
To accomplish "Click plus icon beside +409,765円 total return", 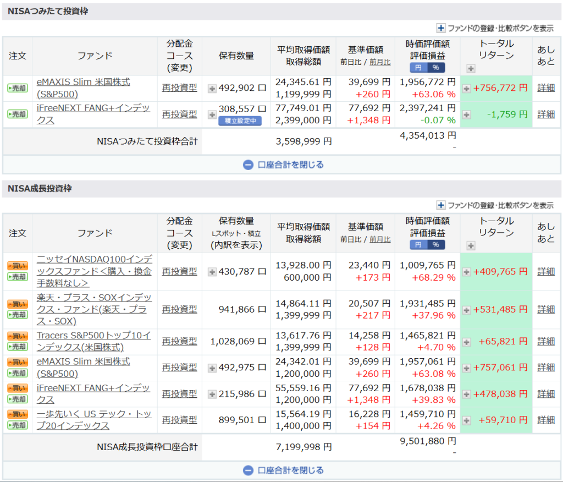I will [466, 271].
